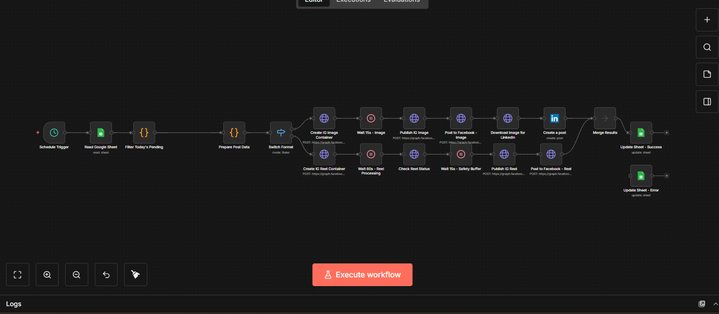Image resolution: width=719 pixels, height=314 pixels.
Task: Zoom out of the canvas
Action: pos(76,275)
